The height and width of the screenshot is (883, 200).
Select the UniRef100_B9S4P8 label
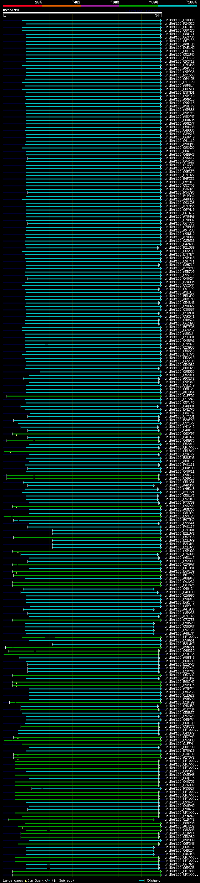pyautogui.click(x=179, y=802)
